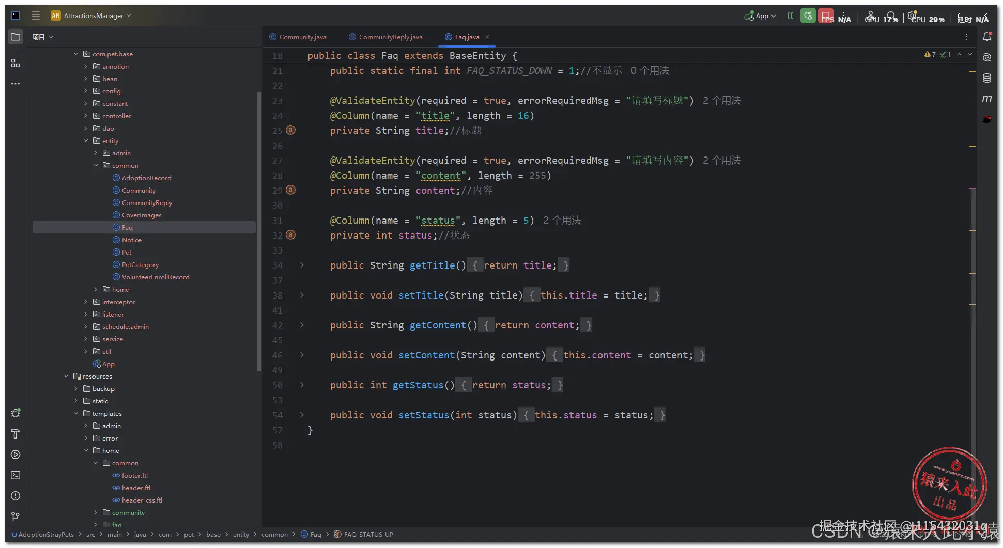Image resolution: width=1003 pixels, height=548 pixels.
Task: Click the top warning stripe marker in editor
Action: click(972, 71)
